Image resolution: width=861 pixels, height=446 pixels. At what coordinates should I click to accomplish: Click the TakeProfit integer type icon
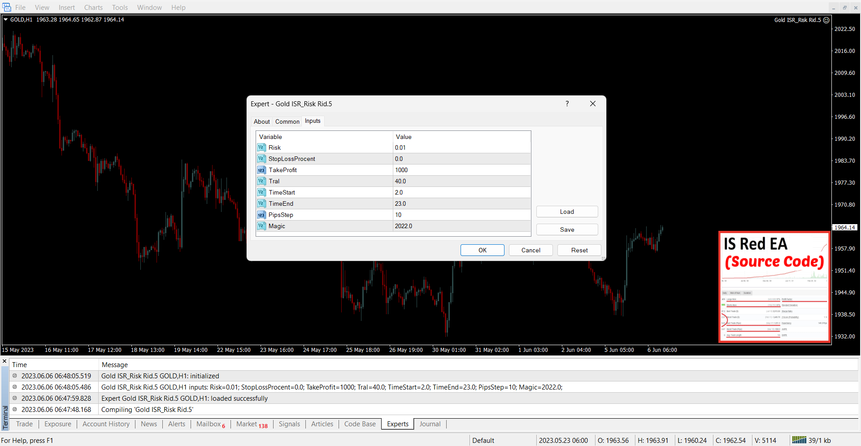[x=261, y=170]
